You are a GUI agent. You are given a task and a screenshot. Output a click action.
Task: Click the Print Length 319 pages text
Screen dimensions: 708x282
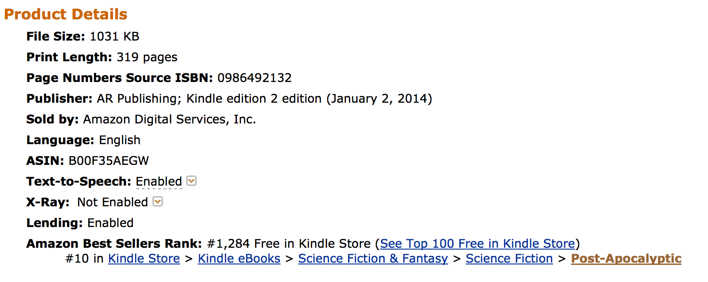coord(147,57)
